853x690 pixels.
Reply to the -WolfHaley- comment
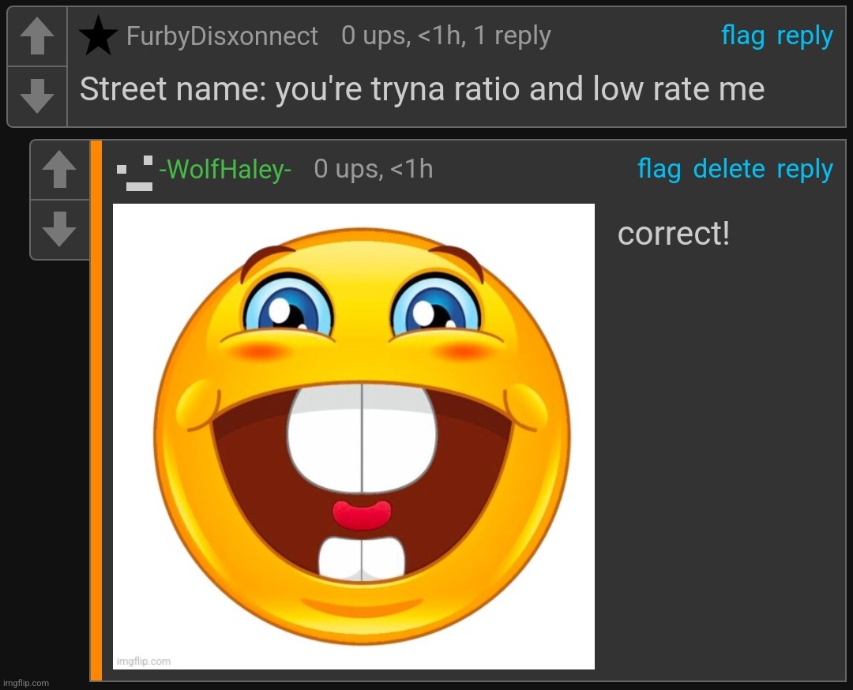(x=805, y=171)
